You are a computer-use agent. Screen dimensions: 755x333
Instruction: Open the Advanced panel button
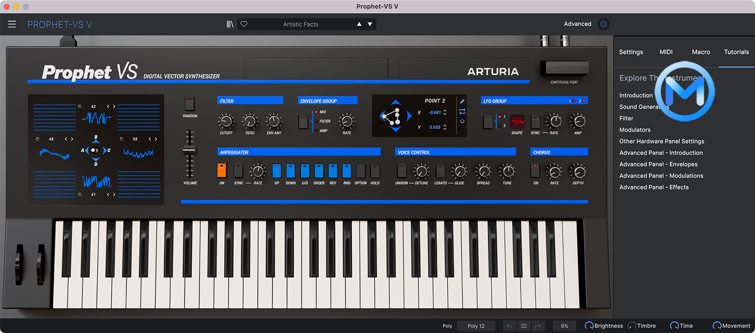(577, 24)
